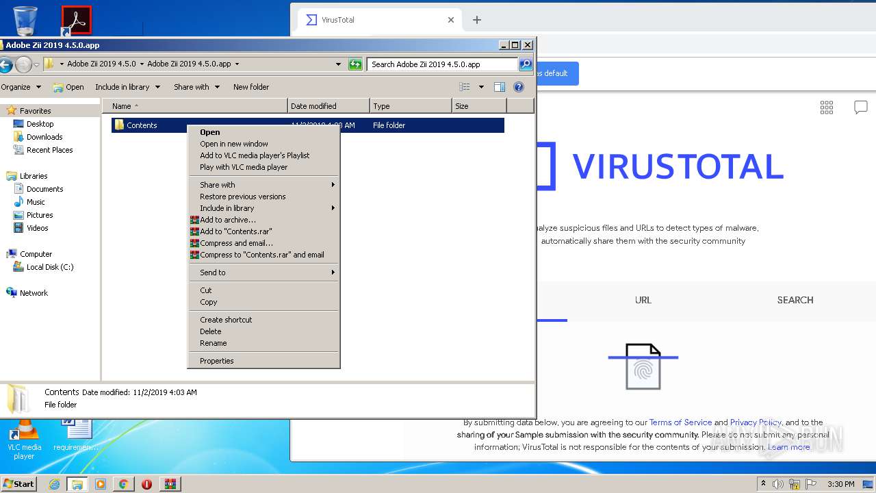Viewport: 876px width, 493px height.
Task: Choose Add to "Contents.rar"
Action: [264, 231]
